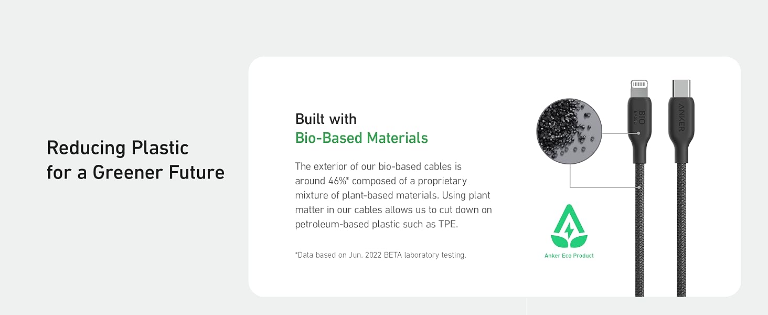Click the green "Bio-Based Materials" heading
The image size is (768, 315).
click(x=361, y=138)
